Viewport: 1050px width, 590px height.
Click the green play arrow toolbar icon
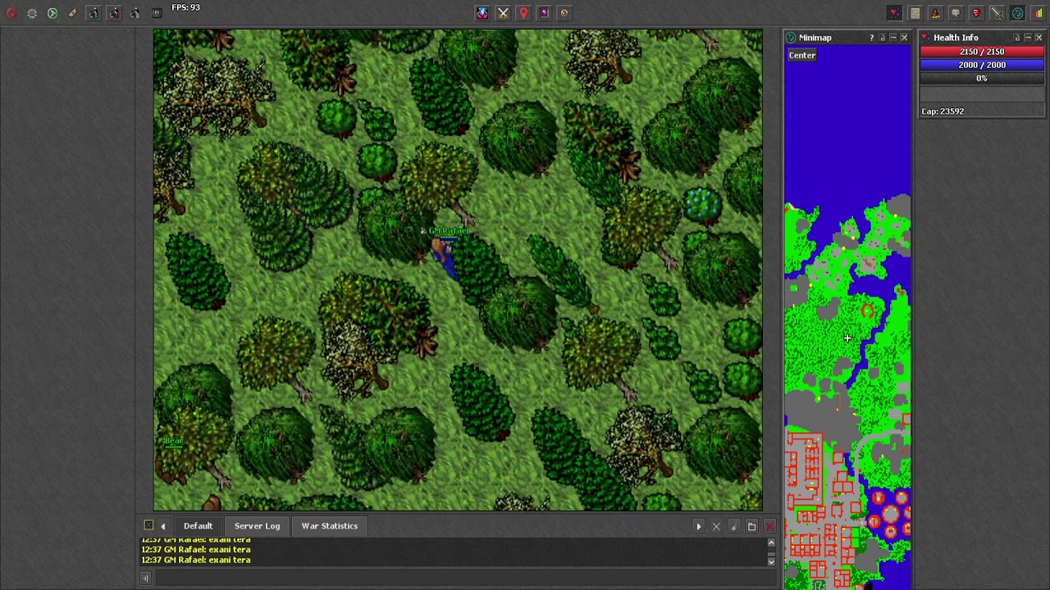[52, 13]
